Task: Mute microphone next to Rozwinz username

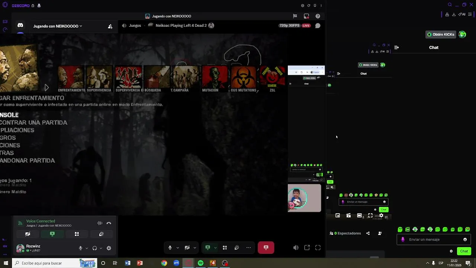Action: pyautogui.click(x=80, y=248)
